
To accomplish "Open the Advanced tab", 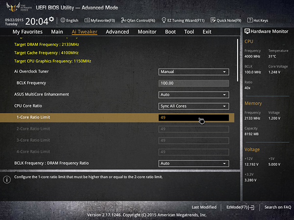I will coord(118,32).
